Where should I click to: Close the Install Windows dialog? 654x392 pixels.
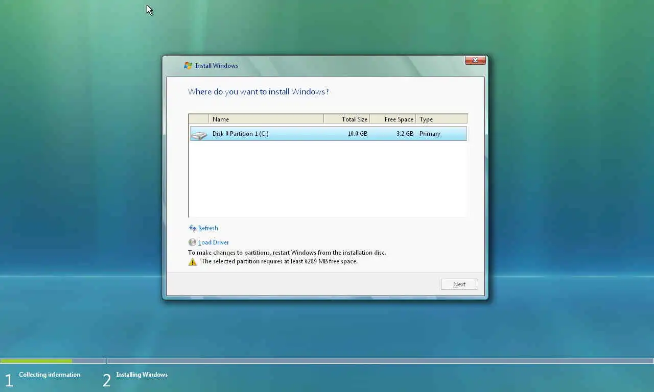click(475, 60)
